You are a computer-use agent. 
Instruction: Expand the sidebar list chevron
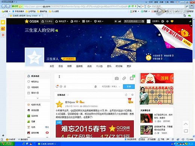[37, 98]
